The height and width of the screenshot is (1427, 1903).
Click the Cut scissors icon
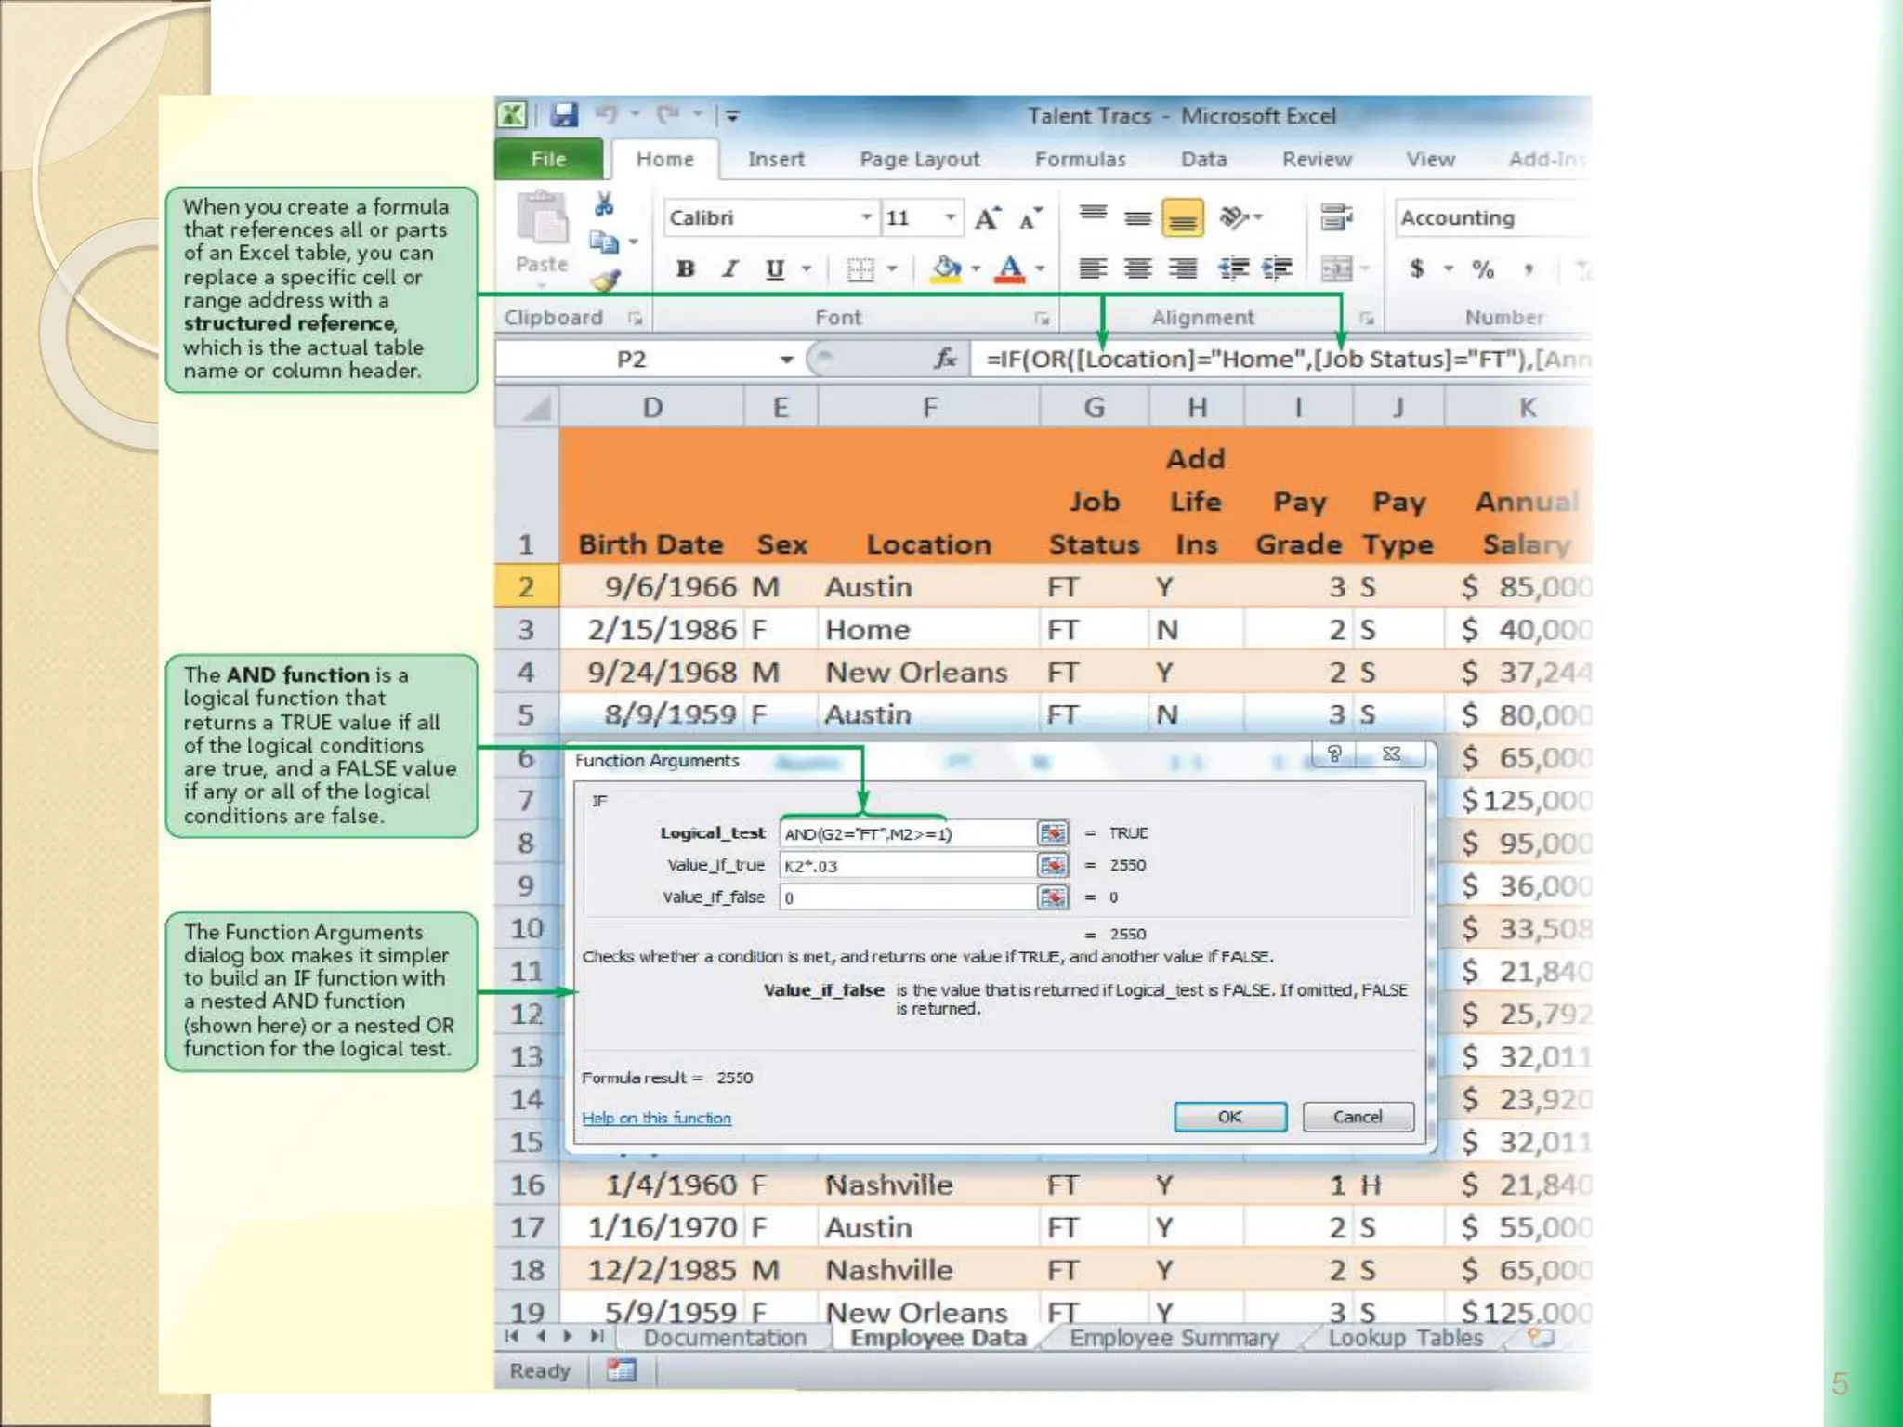(604, 203)
